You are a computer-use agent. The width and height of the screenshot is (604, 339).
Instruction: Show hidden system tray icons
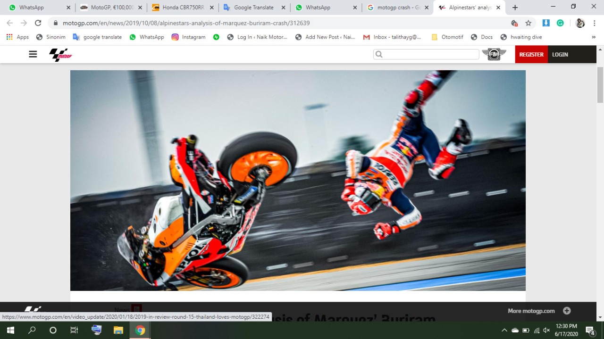[x=504, y=330]
